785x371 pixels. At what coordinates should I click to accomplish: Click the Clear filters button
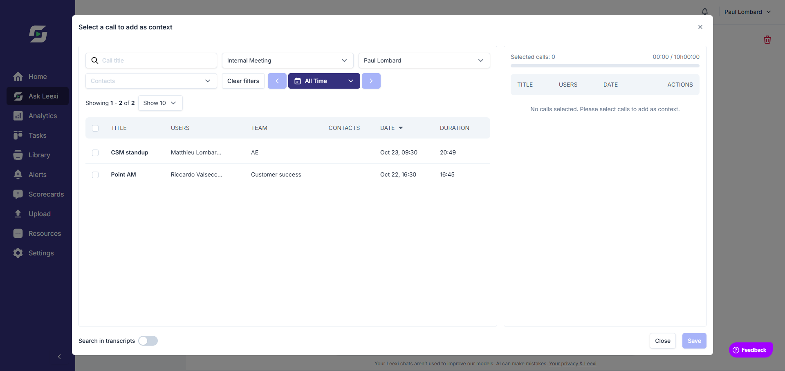[x=243, y=81]
